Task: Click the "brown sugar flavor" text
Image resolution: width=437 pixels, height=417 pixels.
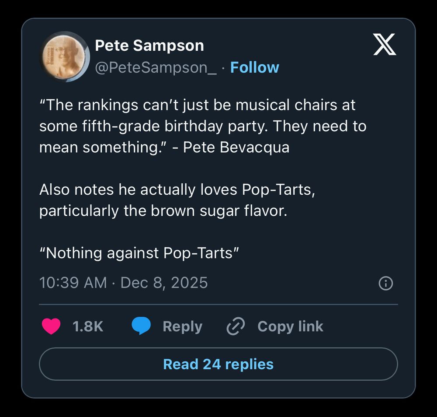Action: tap(218, 211)
